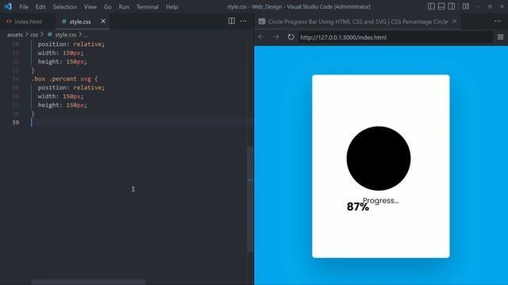Go forward in the preview browser
Screen dimensions: 508x285
276,37
